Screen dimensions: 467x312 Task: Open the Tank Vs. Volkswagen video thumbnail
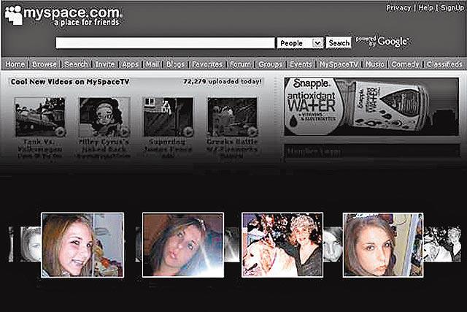point(40,117)
